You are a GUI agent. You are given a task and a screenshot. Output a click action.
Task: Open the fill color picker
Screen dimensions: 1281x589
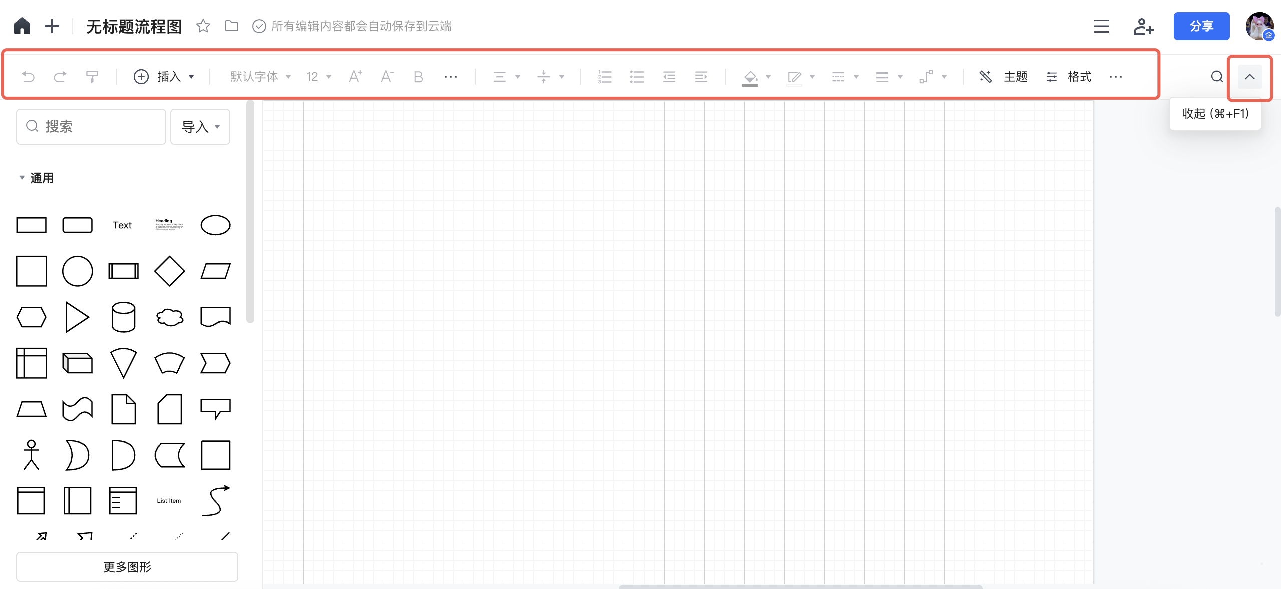pos(750,76)
